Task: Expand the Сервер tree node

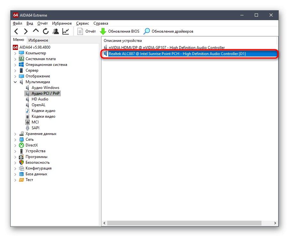Action: coord(15,71)
